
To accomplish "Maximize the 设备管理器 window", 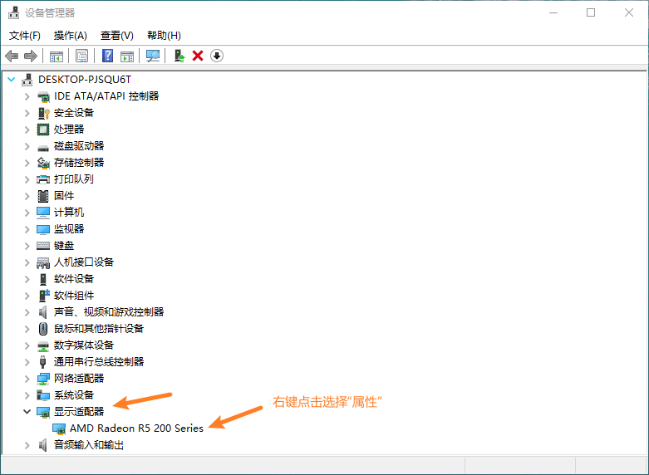I will click(x=591, y=12).
